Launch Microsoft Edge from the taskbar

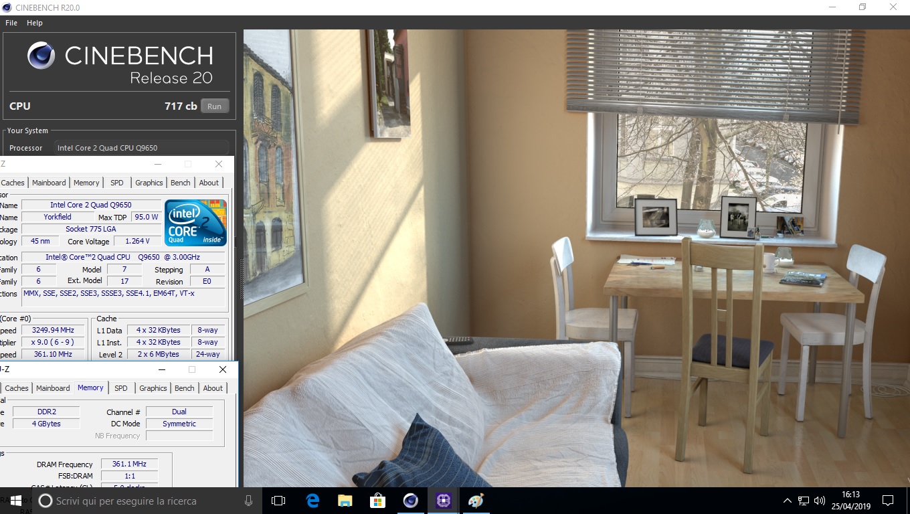[x=312, y=501]
